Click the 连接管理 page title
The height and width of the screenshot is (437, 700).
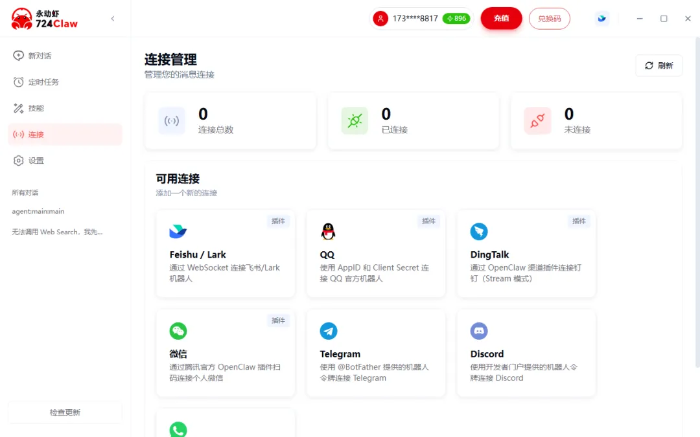(x=170, y=60)
